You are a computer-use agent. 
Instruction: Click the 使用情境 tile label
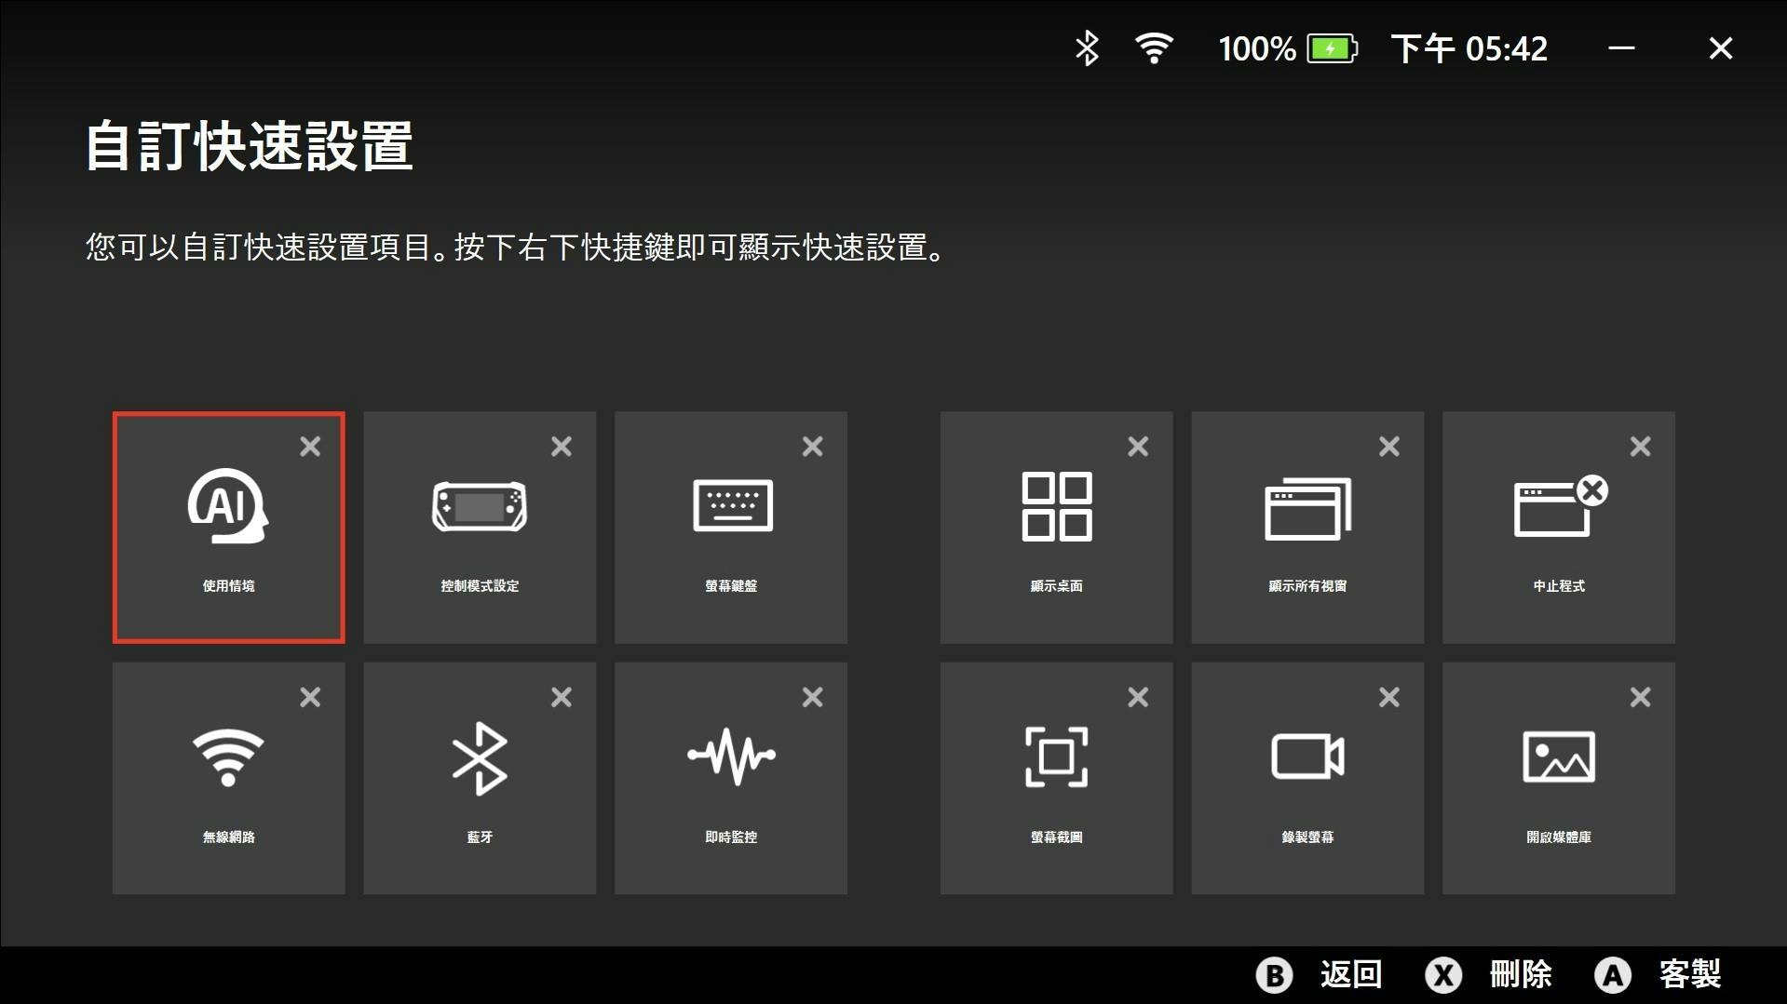tap(228, 586)
